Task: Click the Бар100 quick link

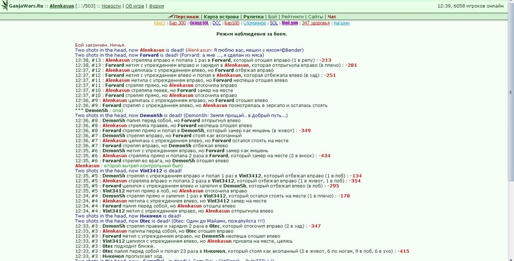Action: (232, 23)
